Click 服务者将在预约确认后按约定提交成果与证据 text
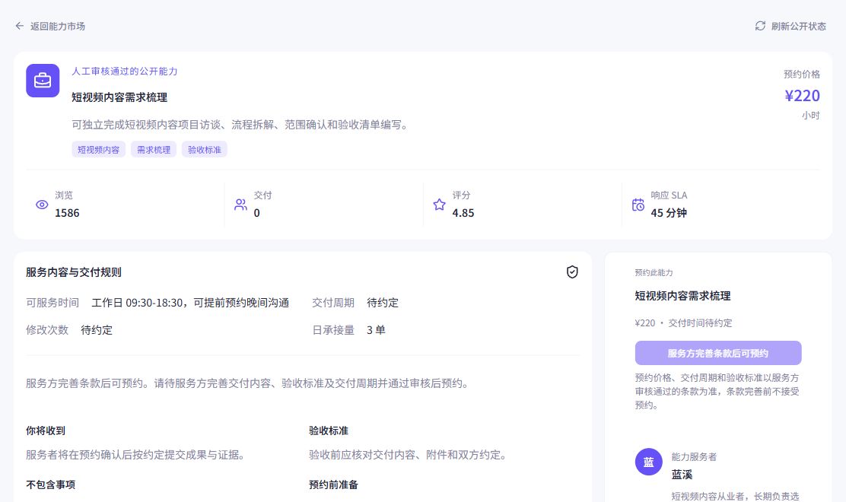Image resolution: width=846 pixels, height=502 pixels. point(137,455)
